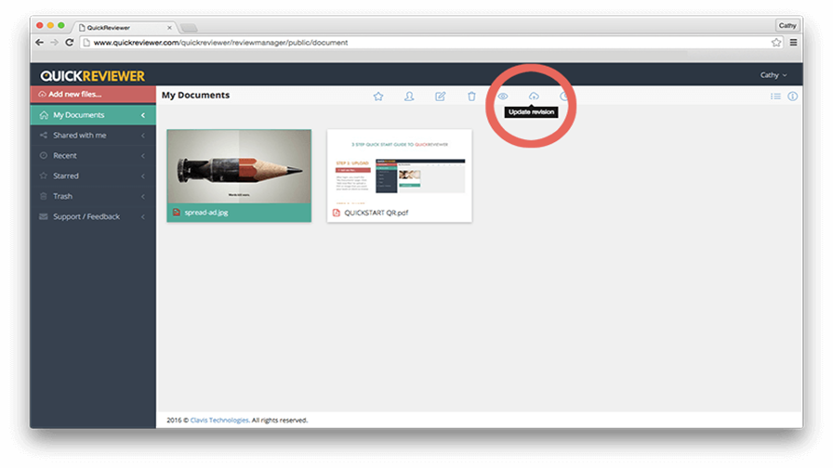Open the browser hamburger menu
Screen dimensions: 833x468
[x=793, y=43]
